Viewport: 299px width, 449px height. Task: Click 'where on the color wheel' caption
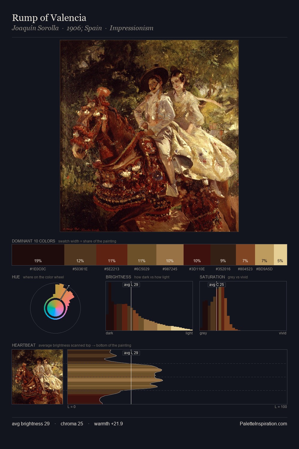pos(43,277)
